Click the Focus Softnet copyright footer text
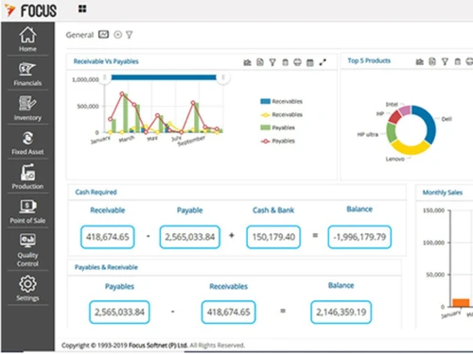Screen dimensions: 473x354 (153, 346)
